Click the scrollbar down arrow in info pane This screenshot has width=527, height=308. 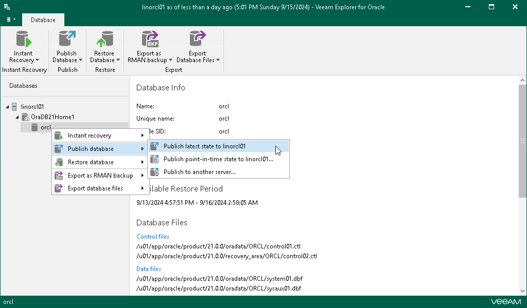click(522, 291)
